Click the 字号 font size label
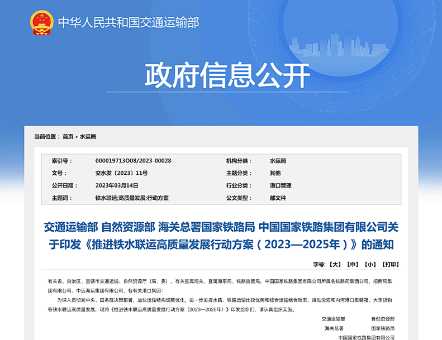Screen dimensions: 442x340 coord(320,264)
